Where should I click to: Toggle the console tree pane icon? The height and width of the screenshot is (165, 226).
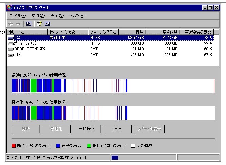point(29,24)
